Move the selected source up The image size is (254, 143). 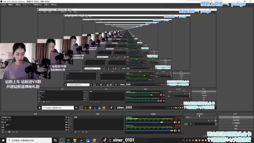14,132
